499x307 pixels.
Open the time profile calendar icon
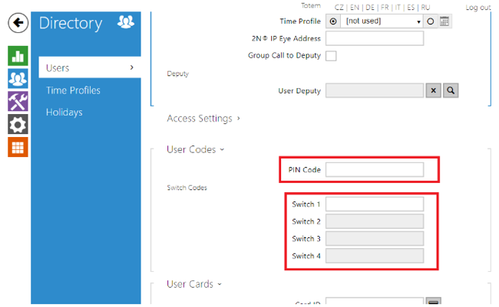444,21
